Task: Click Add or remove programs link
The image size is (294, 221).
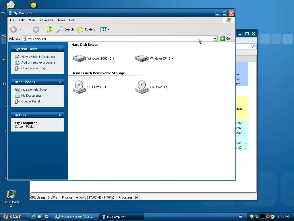Action: click(x=38, y=62)
